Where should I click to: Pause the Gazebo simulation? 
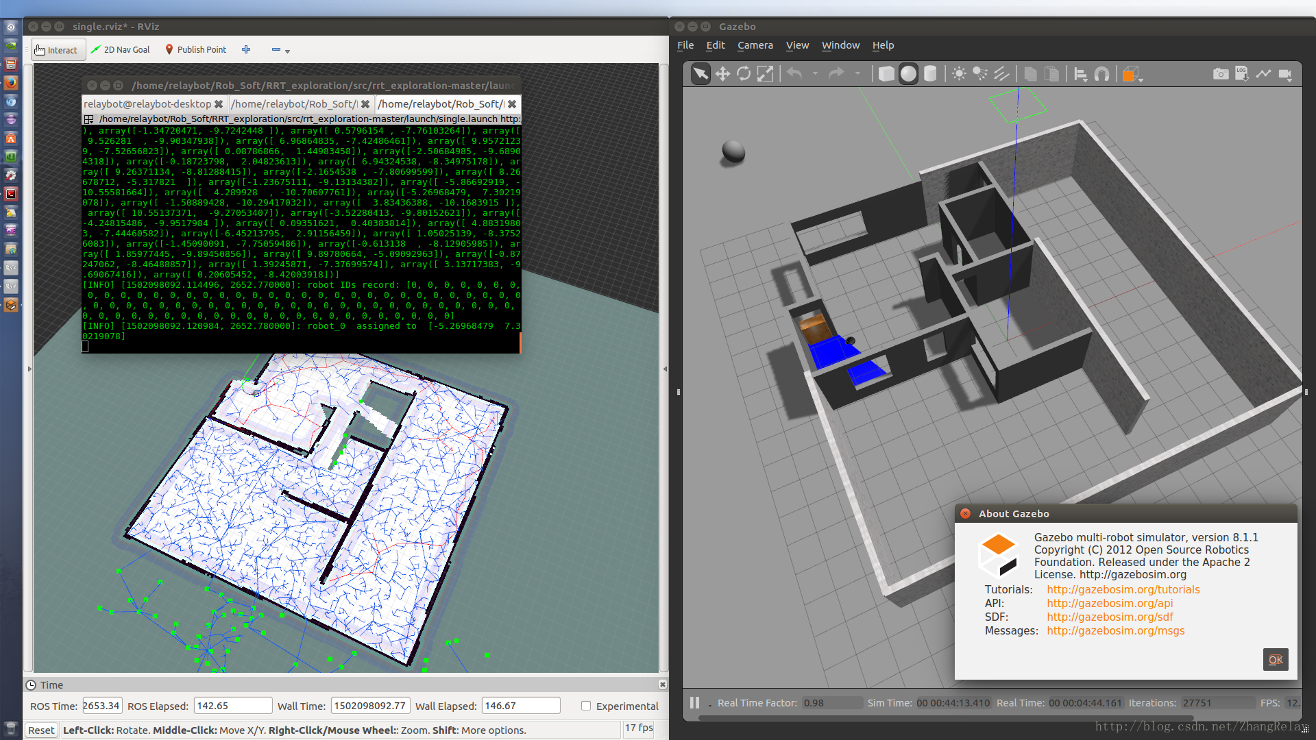tap(694, 702)
